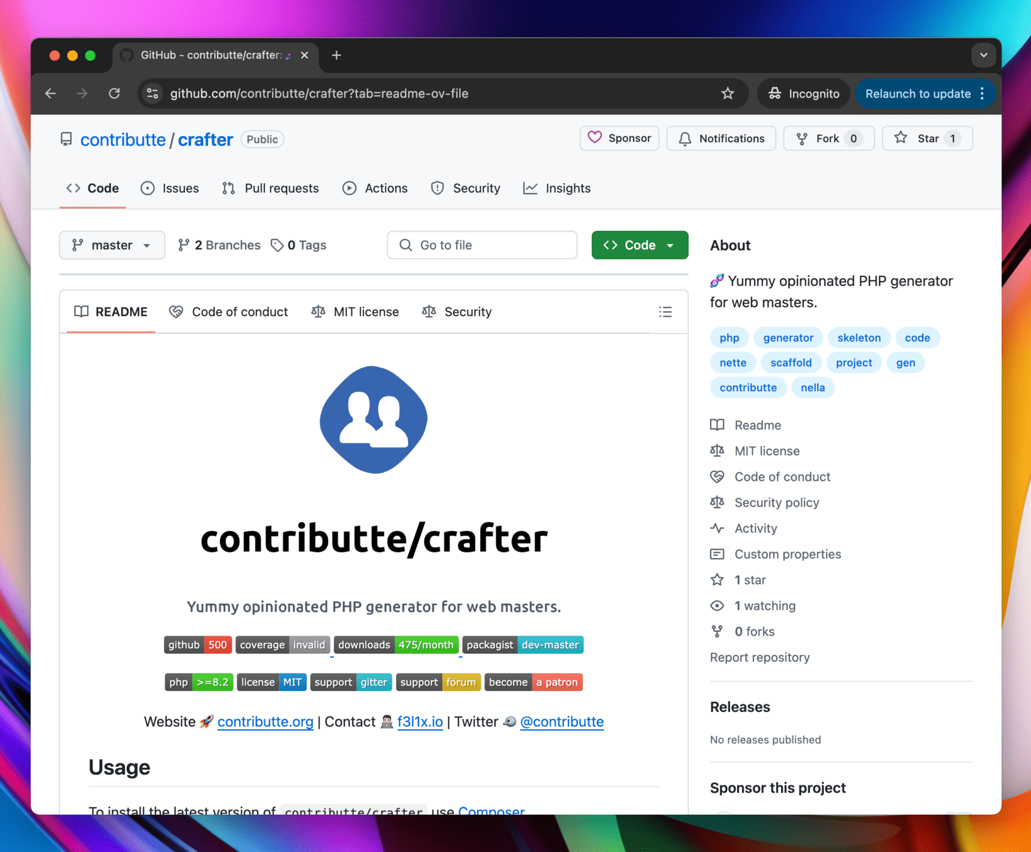
Task: Click the php topic tag
Action: point(729,338)
